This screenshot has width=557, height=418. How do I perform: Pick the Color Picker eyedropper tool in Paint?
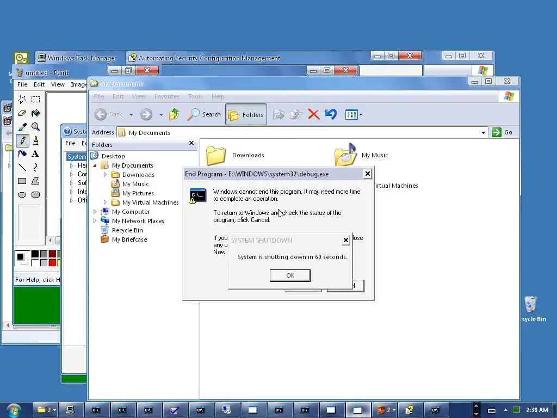tap(22, 126)
